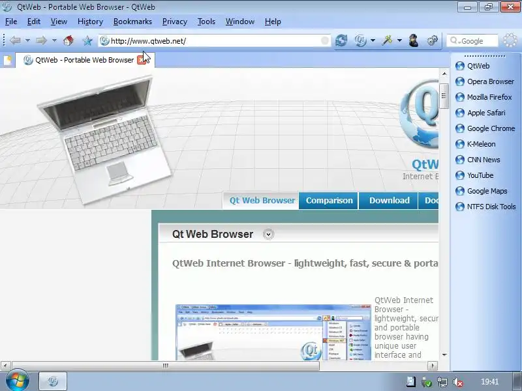Open settings via gears icon
Screen dimensions: 522x391
click(x=432, y=40)
